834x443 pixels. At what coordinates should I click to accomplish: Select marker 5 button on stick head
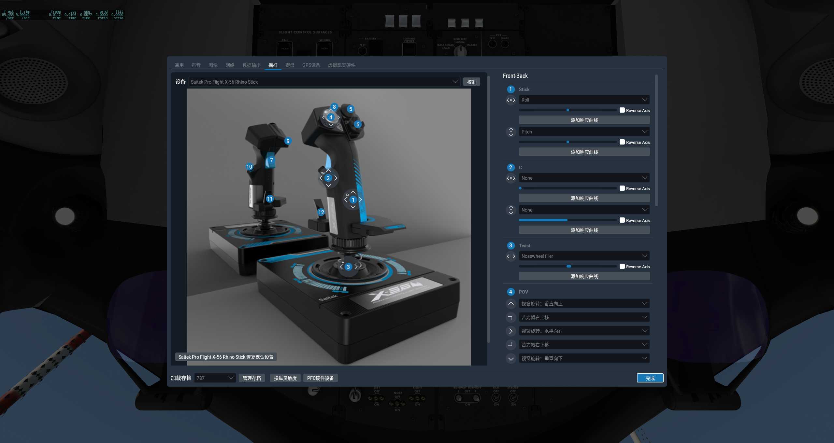[351, 109]
